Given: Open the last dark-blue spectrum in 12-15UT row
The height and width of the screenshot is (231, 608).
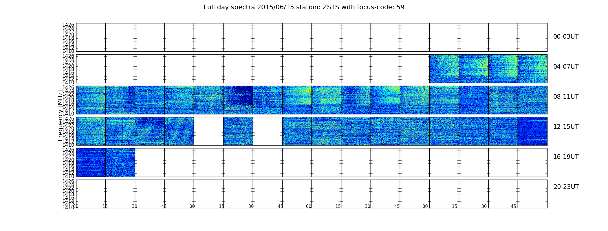Looking at the screenshot, I should tap(532, 131).
